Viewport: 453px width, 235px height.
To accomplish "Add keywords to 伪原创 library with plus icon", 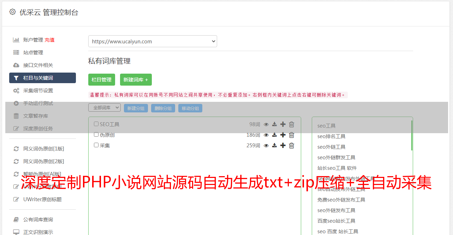I will [x=283, y=135].
